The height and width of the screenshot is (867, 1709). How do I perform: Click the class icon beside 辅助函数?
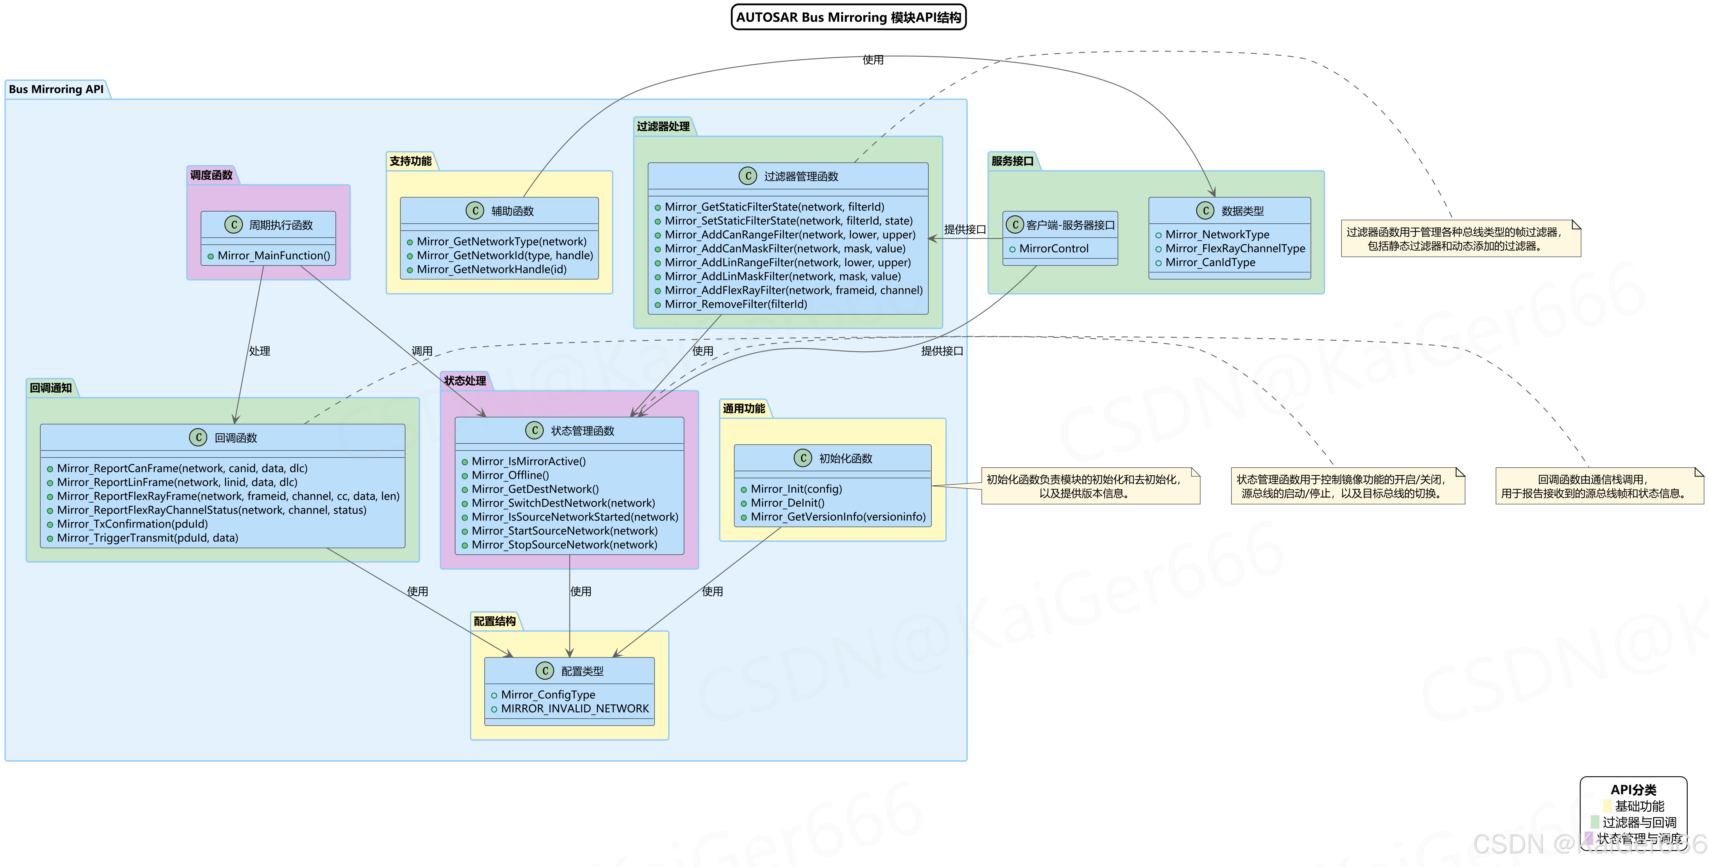coord(475,211)
